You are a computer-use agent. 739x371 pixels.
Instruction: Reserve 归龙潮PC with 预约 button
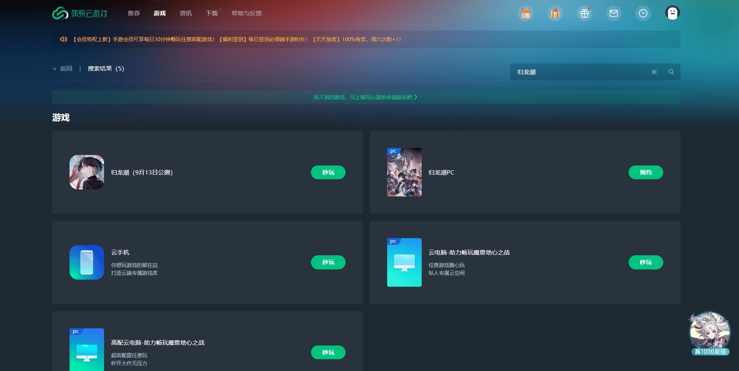[x=646, y=173]
